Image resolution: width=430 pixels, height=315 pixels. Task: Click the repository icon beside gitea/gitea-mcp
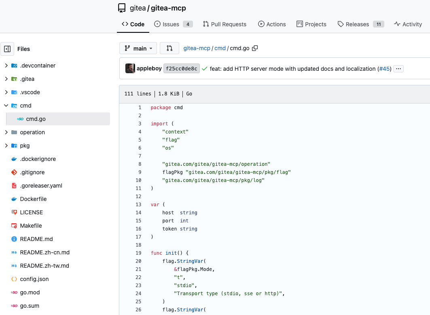(122, 8)
